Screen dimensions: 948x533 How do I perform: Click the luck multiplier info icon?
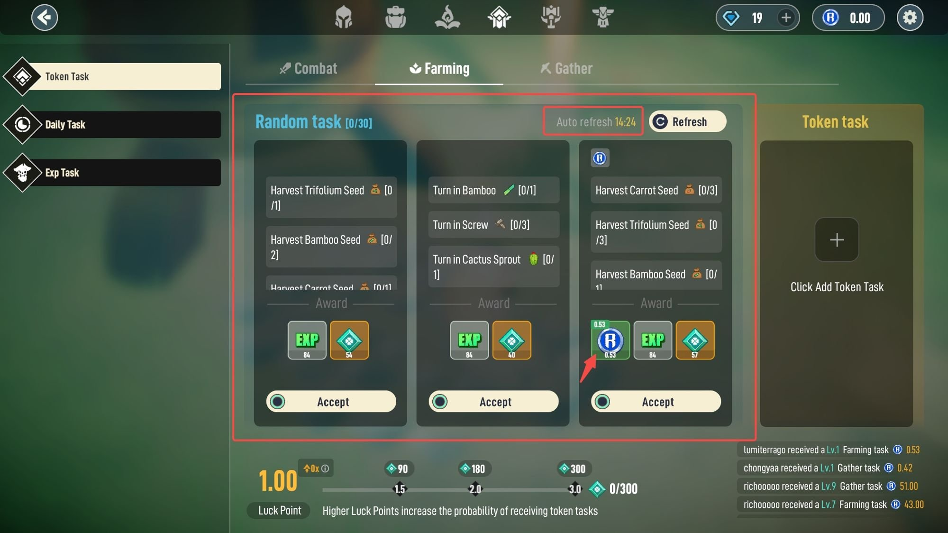tap(325, 469)
